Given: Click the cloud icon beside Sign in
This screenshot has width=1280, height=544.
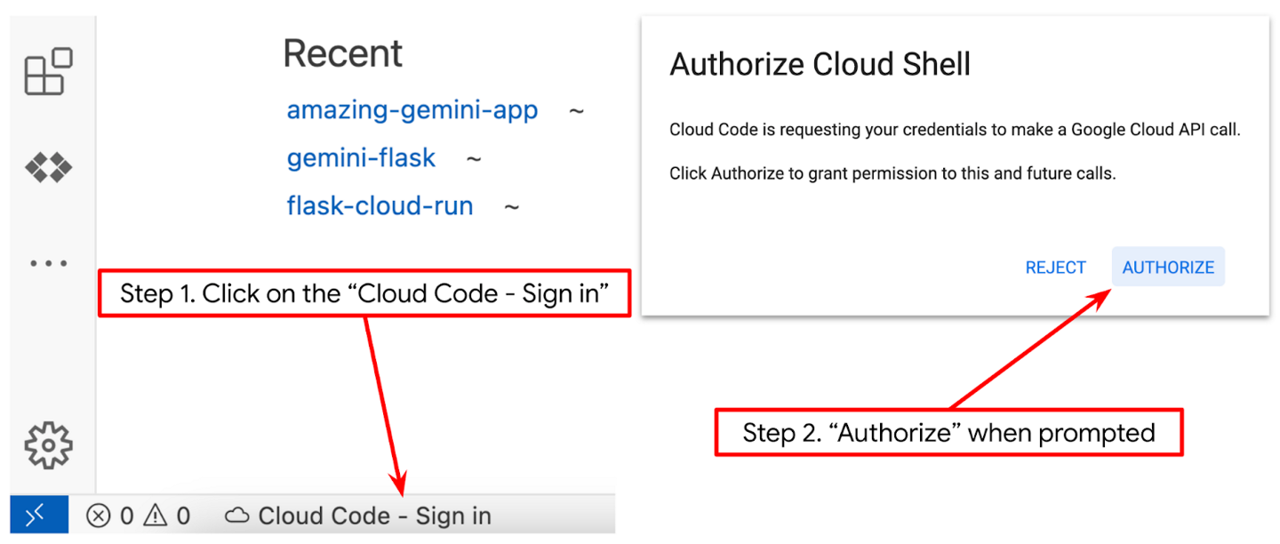Looking at the screenshot, I should pos(236,515).
